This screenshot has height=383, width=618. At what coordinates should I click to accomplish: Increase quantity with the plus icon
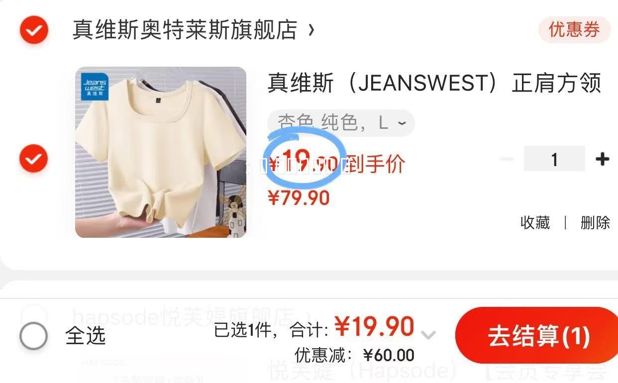click(x=602, y=159)
